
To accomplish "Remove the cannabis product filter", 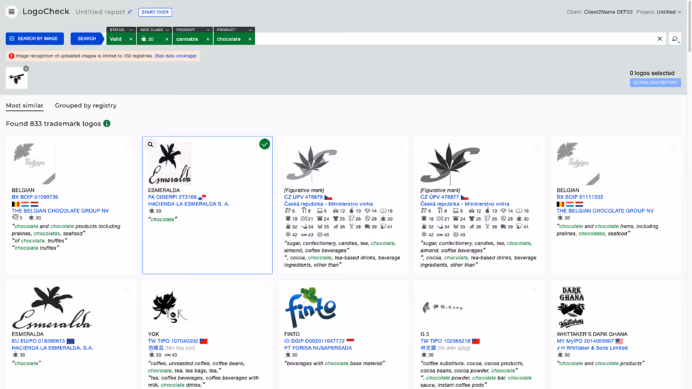I will (207, 39).
